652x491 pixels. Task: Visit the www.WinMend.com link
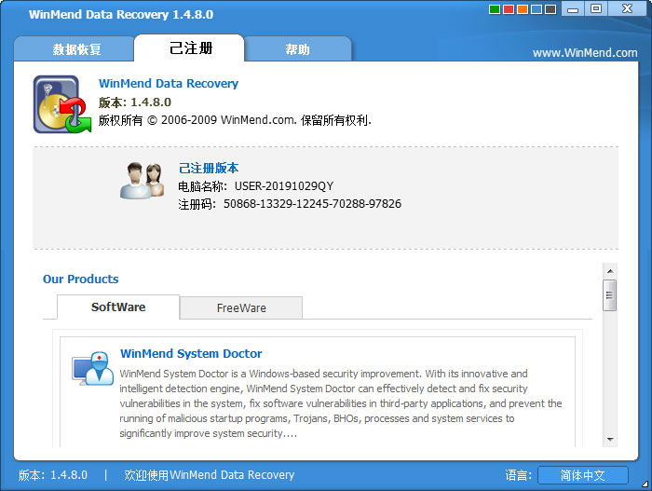coord(585,53)
